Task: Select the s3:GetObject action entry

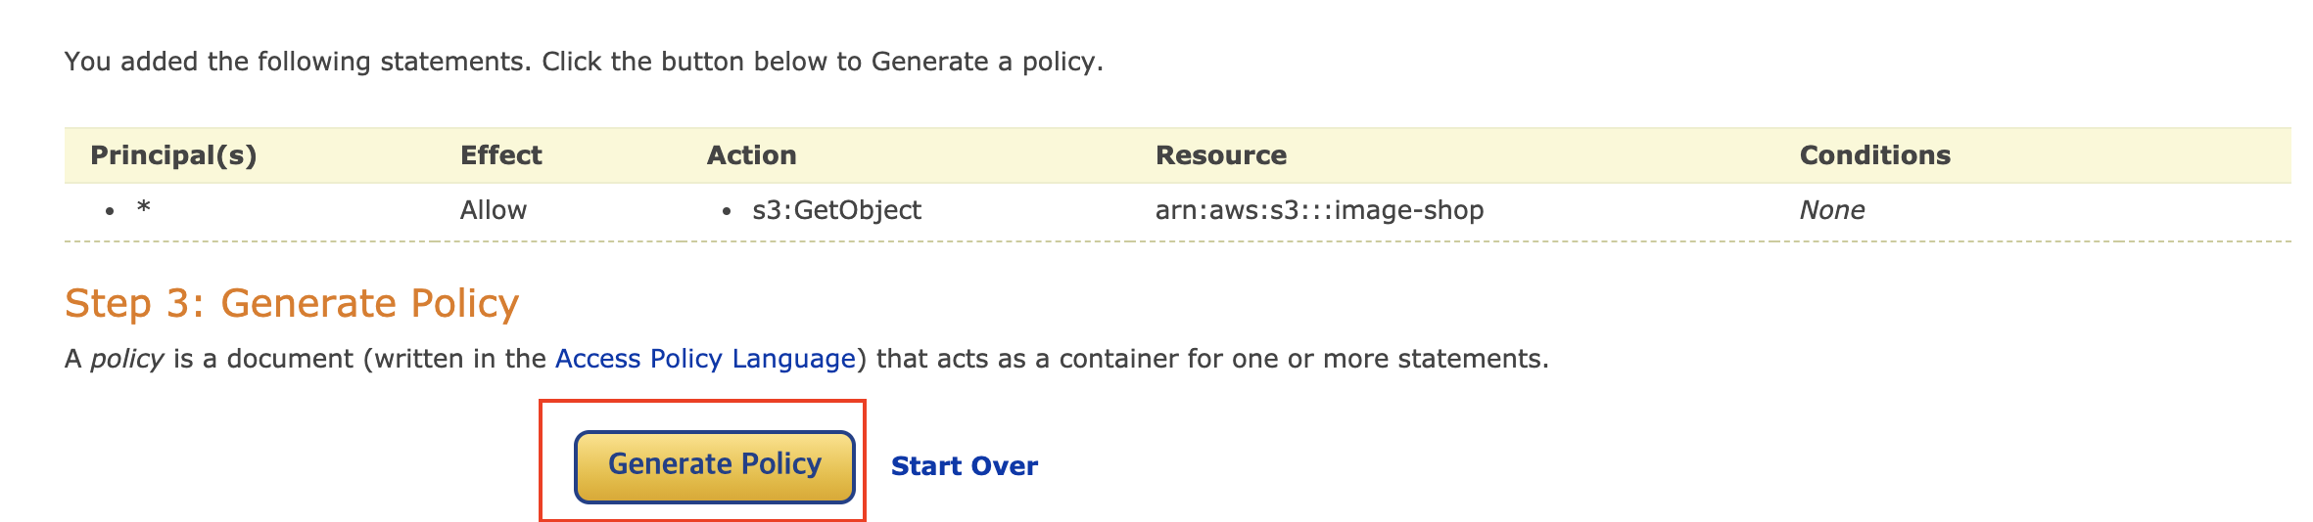Action: click(x=836, y=210)
